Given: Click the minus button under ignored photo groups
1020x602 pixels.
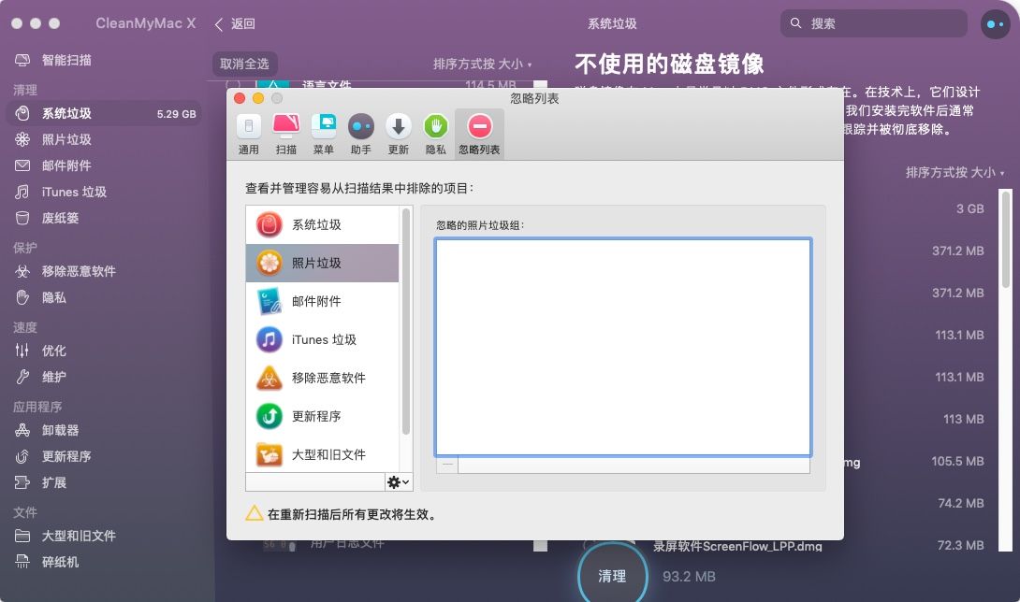Looking at the screenshot, I should point(447,465).
